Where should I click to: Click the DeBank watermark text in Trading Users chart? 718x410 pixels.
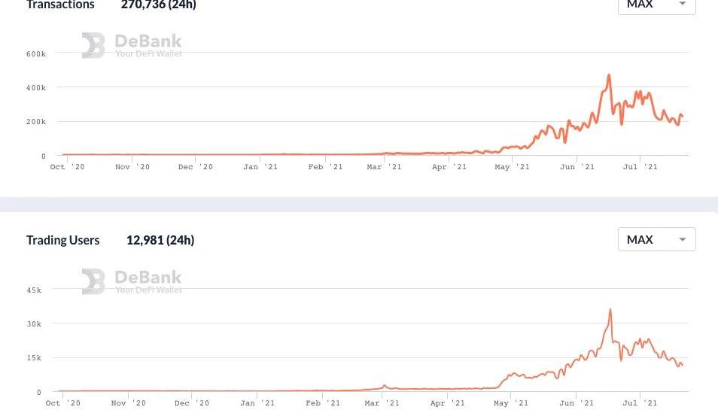coord(148,278)
